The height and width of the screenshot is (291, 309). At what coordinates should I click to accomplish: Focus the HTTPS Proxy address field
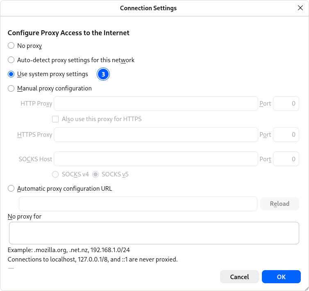click(156, 135)
